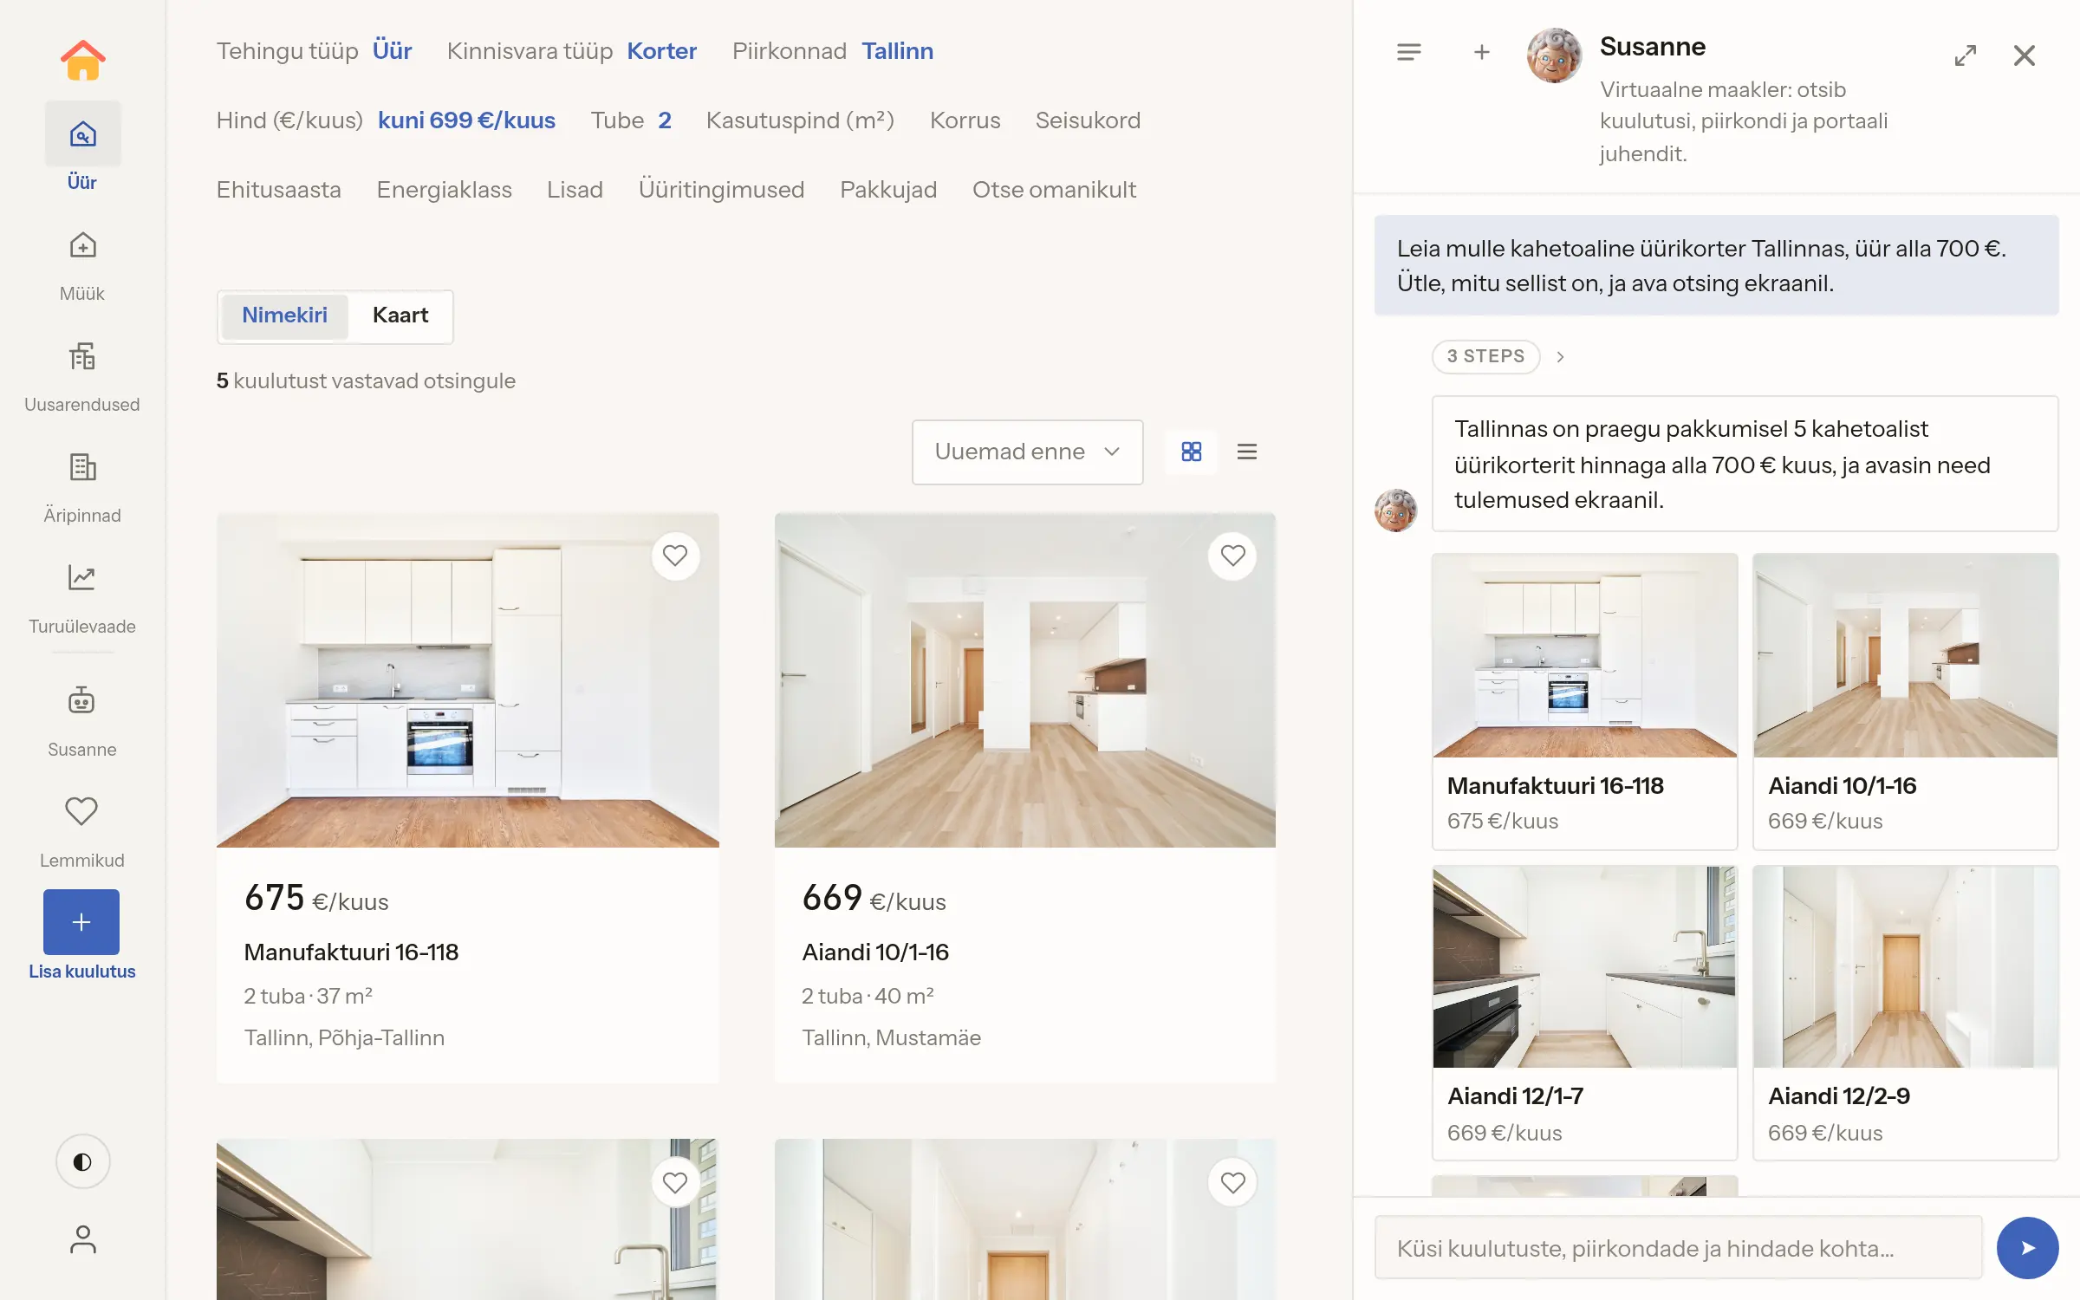Open the Uuemad enne sort dropdown
The image size is (2080, 1300).
point(1027,452)
